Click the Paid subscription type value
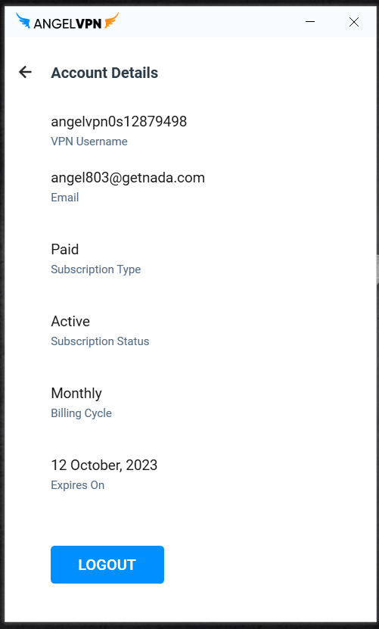379x629 pixels. tap(64, 250)
